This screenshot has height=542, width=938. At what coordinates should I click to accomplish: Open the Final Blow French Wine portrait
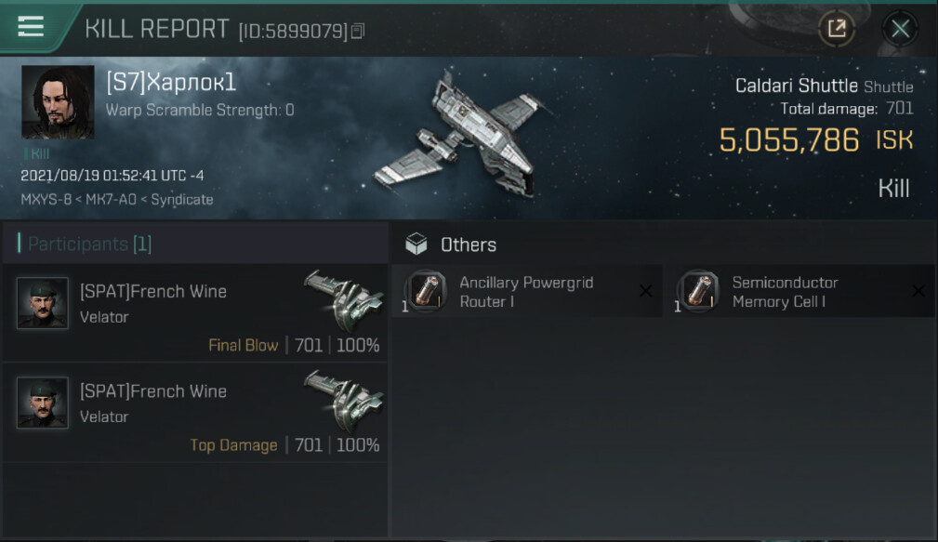[43, 303]
